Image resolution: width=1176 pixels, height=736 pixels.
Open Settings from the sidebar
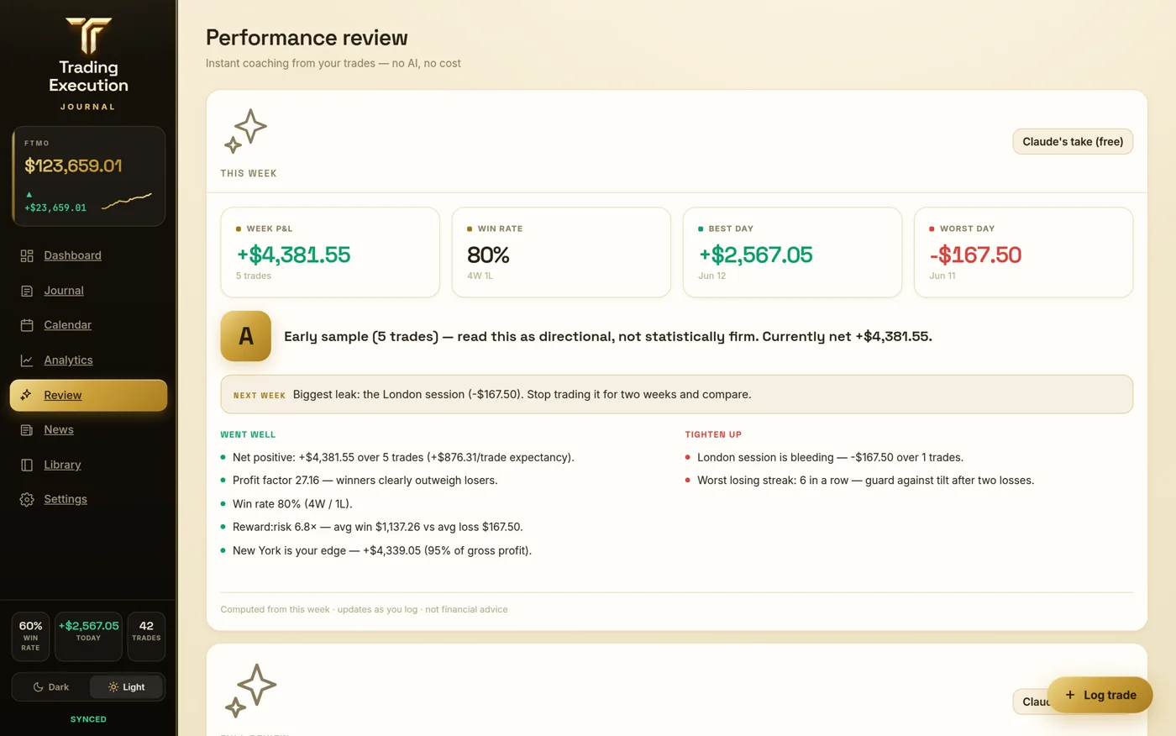88,499
